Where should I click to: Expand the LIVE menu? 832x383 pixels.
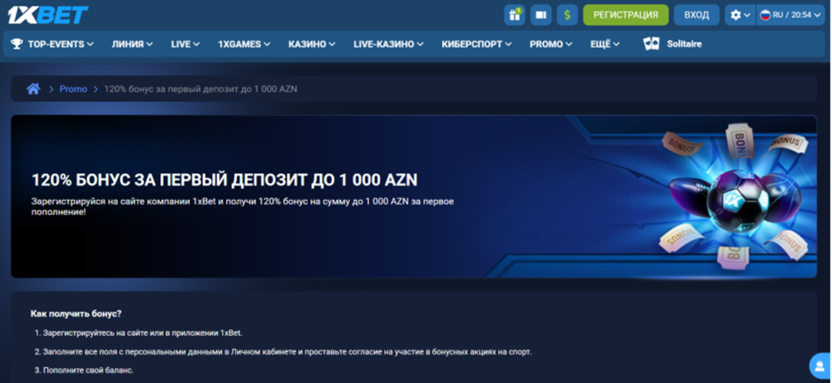pos(185,44)
